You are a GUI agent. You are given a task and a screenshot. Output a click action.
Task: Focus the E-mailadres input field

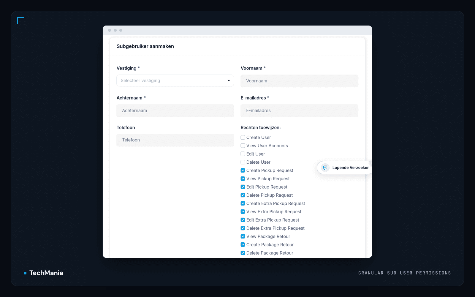click(299, 110)
